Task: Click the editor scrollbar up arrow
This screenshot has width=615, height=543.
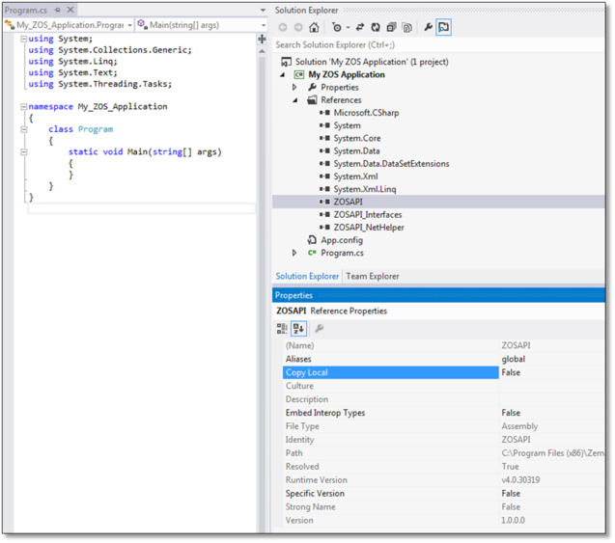Action: click(263, 51)
